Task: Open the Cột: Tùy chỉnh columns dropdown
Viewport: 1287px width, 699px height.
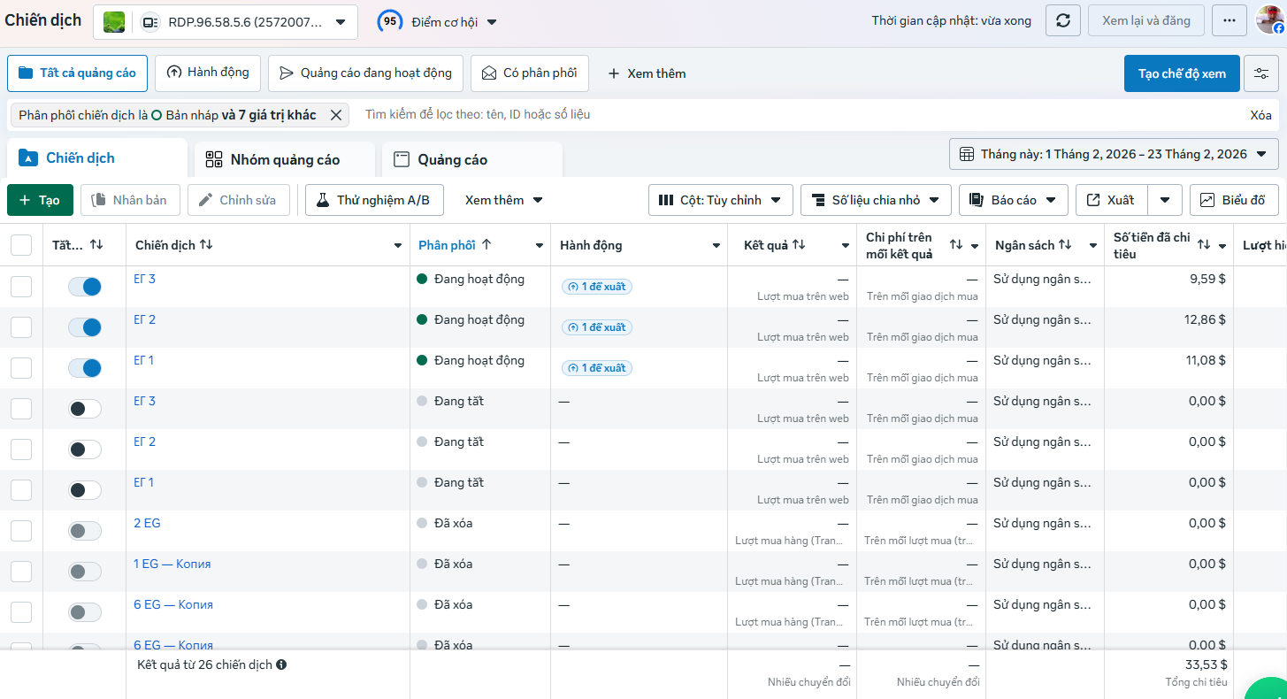Action: coord(720,200)
